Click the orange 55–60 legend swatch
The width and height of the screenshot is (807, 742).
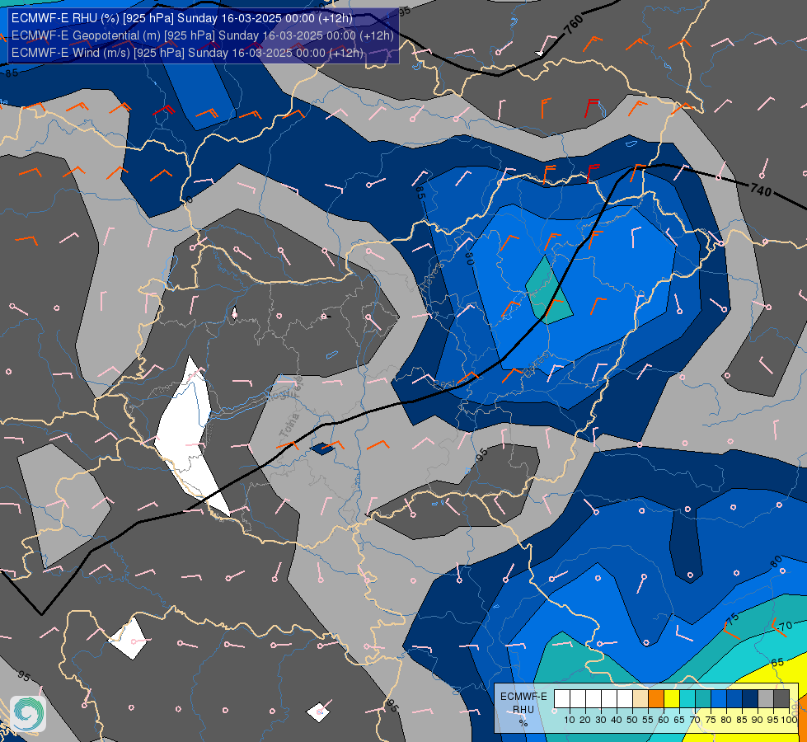656,699
